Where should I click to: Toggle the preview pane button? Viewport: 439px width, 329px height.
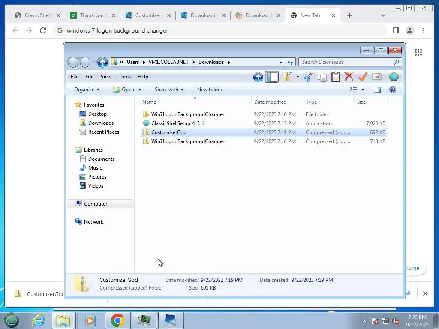377,90
